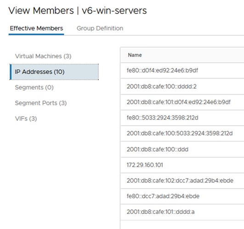Select the 2001:db8:cafe:100::dddd:2 entry

182,86
